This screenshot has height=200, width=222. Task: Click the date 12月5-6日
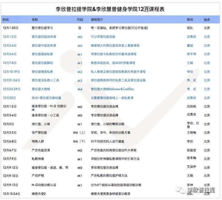coord(10,54)
